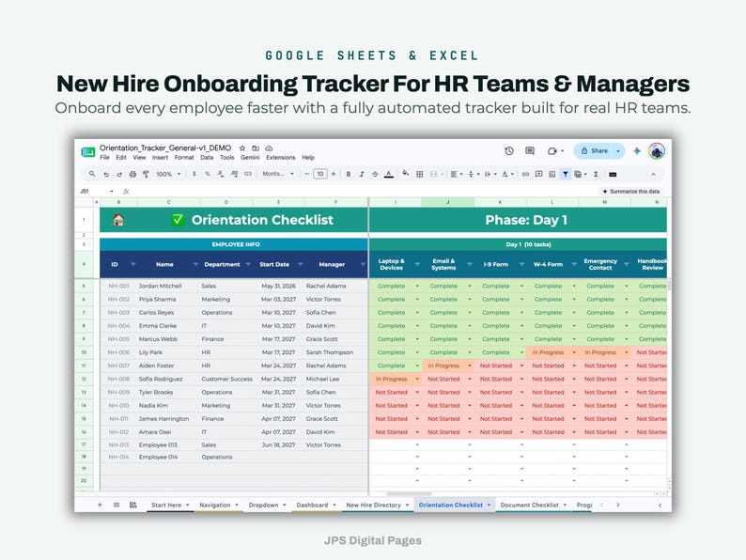The height and width of the screenshot is (560, 746).
Task: Toggle italic formatting
Action: pos(362,174)
